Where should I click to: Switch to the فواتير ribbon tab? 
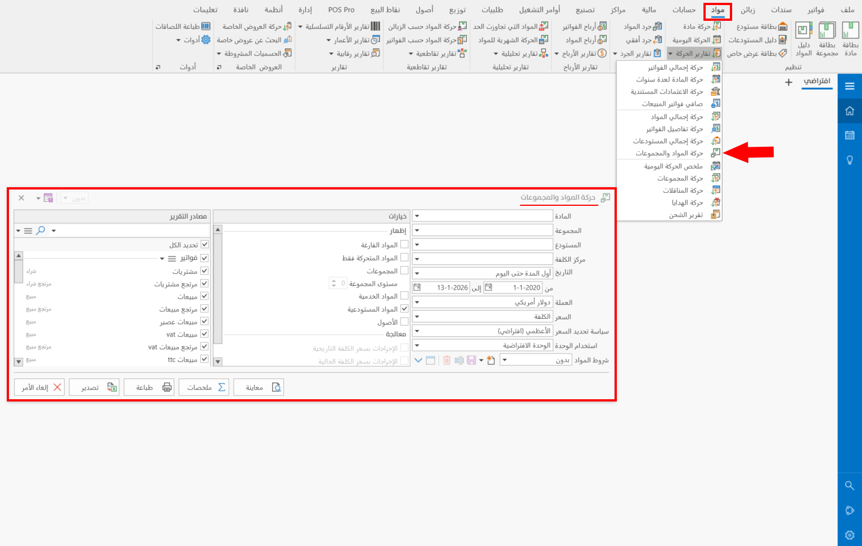pos(815,10)
